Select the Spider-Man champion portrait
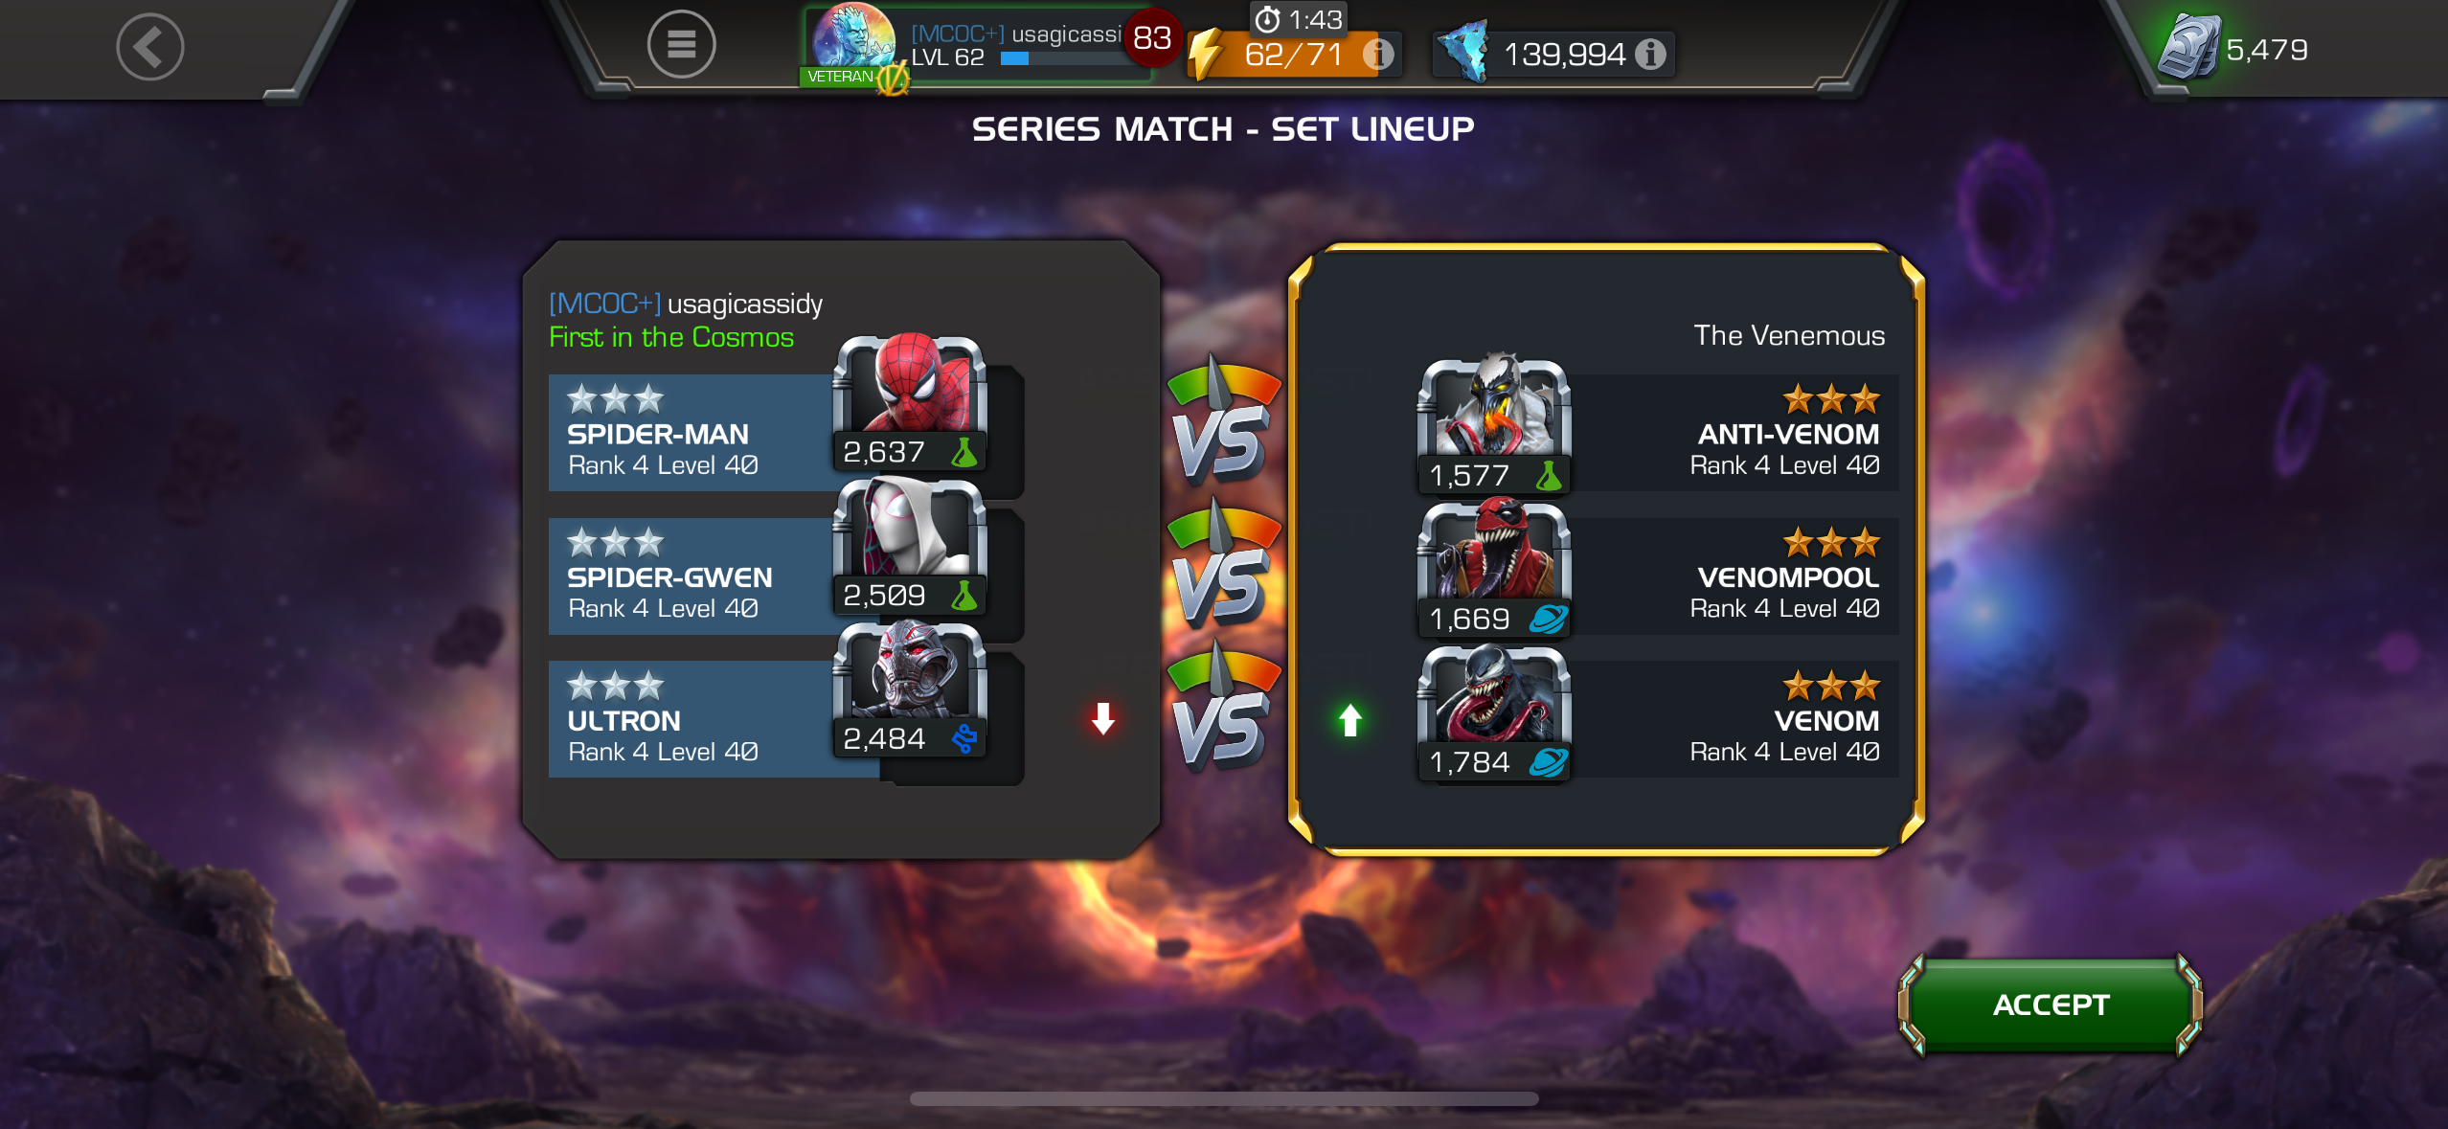2448x1129 pixels. 910,402
